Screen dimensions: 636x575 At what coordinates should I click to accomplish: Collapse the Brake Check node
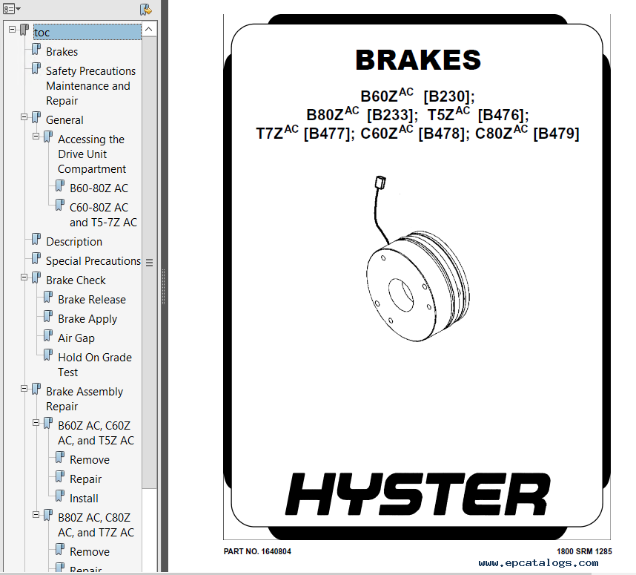coord(24,277)
